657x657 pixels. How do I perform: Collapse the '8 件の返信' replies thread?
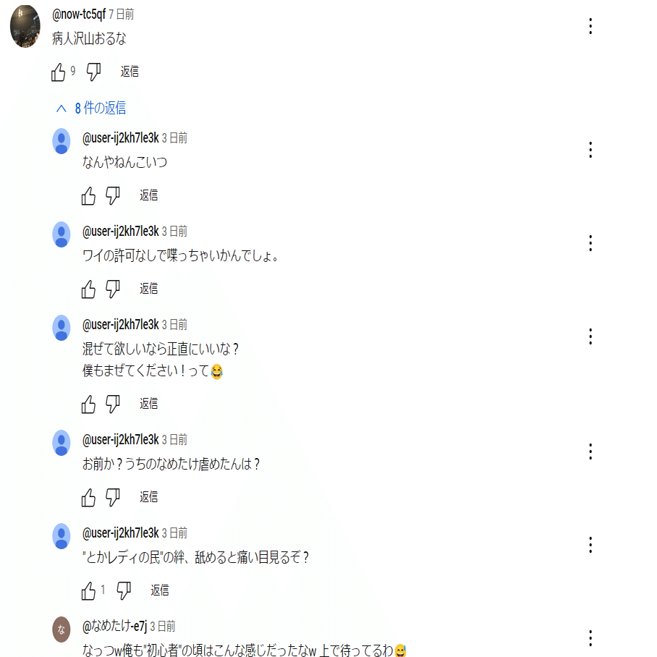[x=91, y=108]
